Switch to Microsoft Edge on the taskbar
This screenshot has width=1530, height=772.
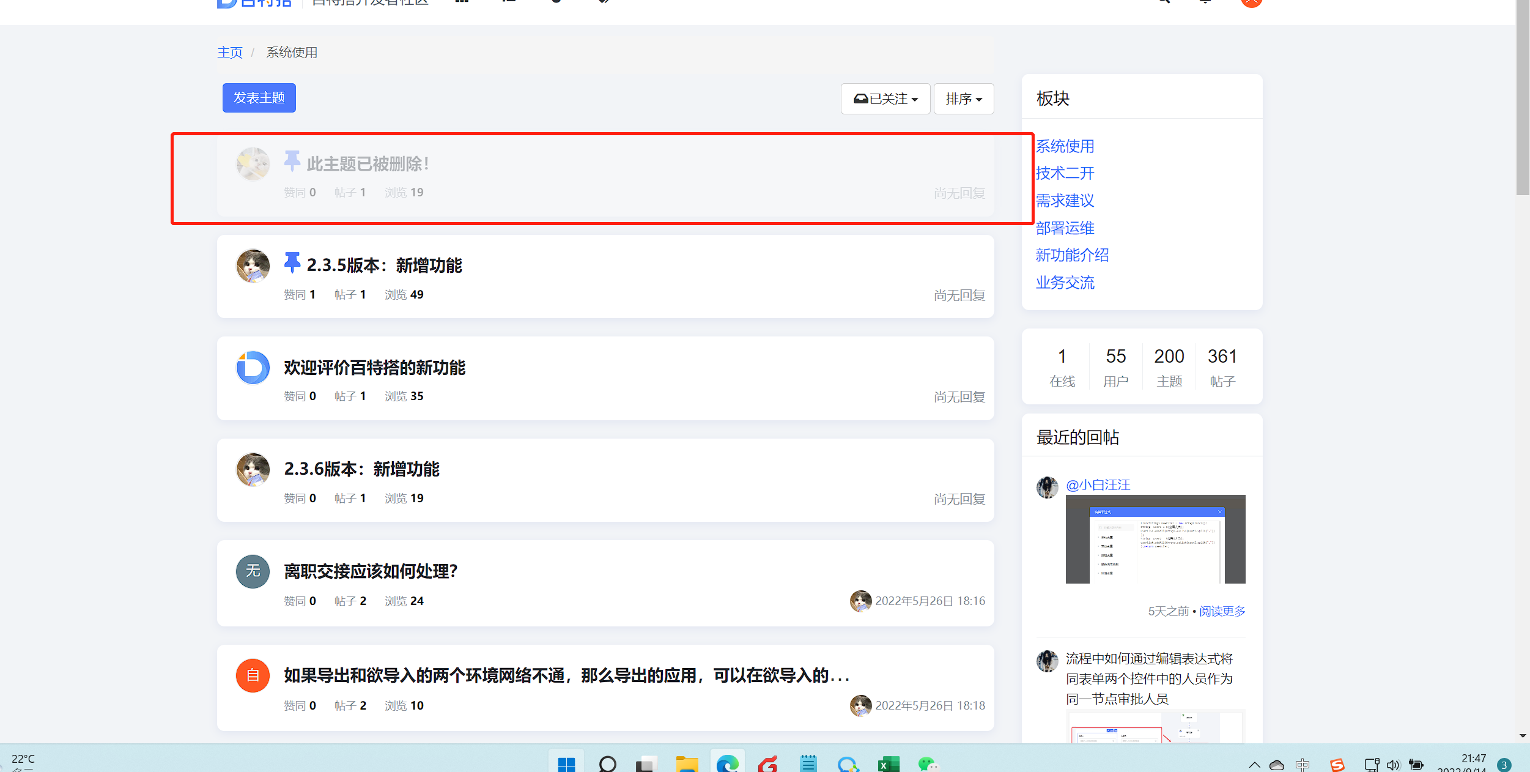click(x=727, y=765)
